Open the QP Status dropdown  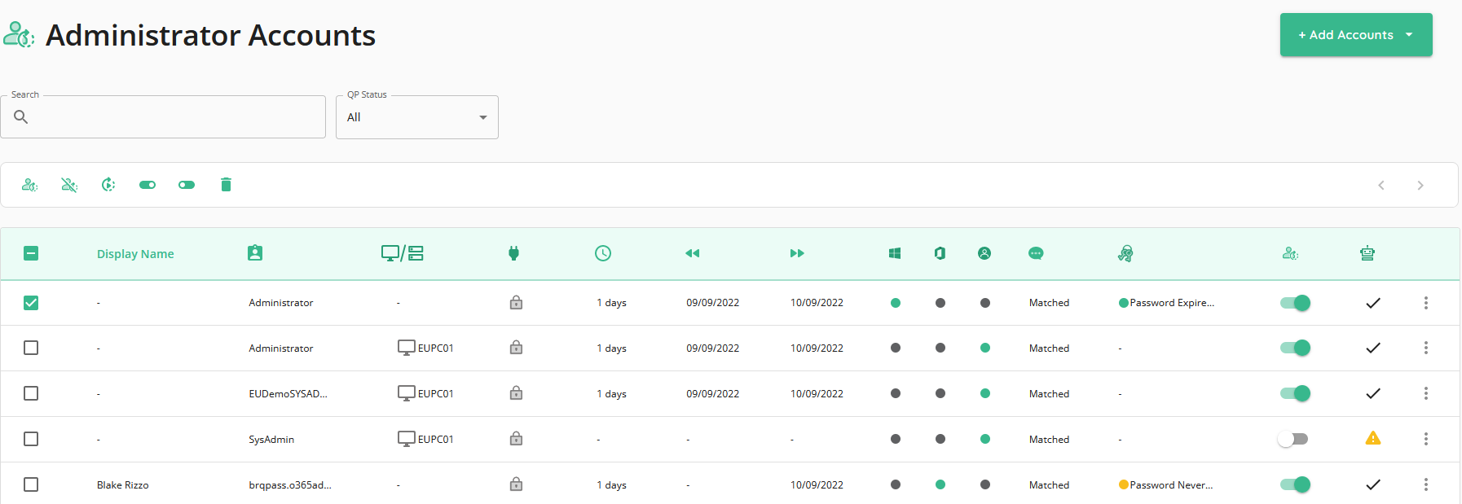click(x=417, y=117)
